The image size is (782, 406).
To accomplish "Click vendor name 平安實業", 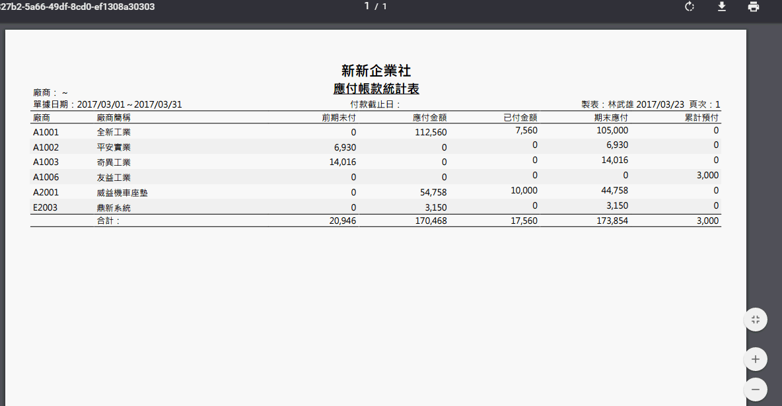I will click(114, 147).
